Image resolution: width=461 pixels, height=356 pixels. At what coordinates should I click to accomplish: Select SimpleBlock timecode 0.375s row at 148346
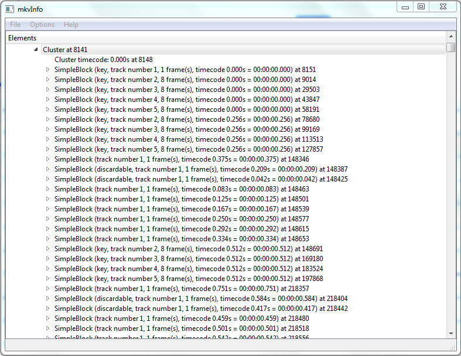pos(182,159)
